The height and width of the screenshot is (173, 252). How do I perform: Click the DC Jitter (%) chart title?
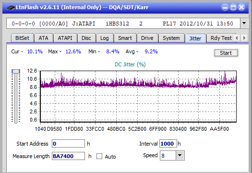[x=130, y=64]
